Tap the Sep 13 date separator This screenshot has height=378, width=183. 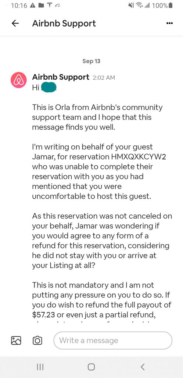[x=91, y=61]
